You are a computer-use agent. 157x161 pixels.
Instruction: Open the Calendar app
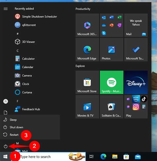pos(24,67)
